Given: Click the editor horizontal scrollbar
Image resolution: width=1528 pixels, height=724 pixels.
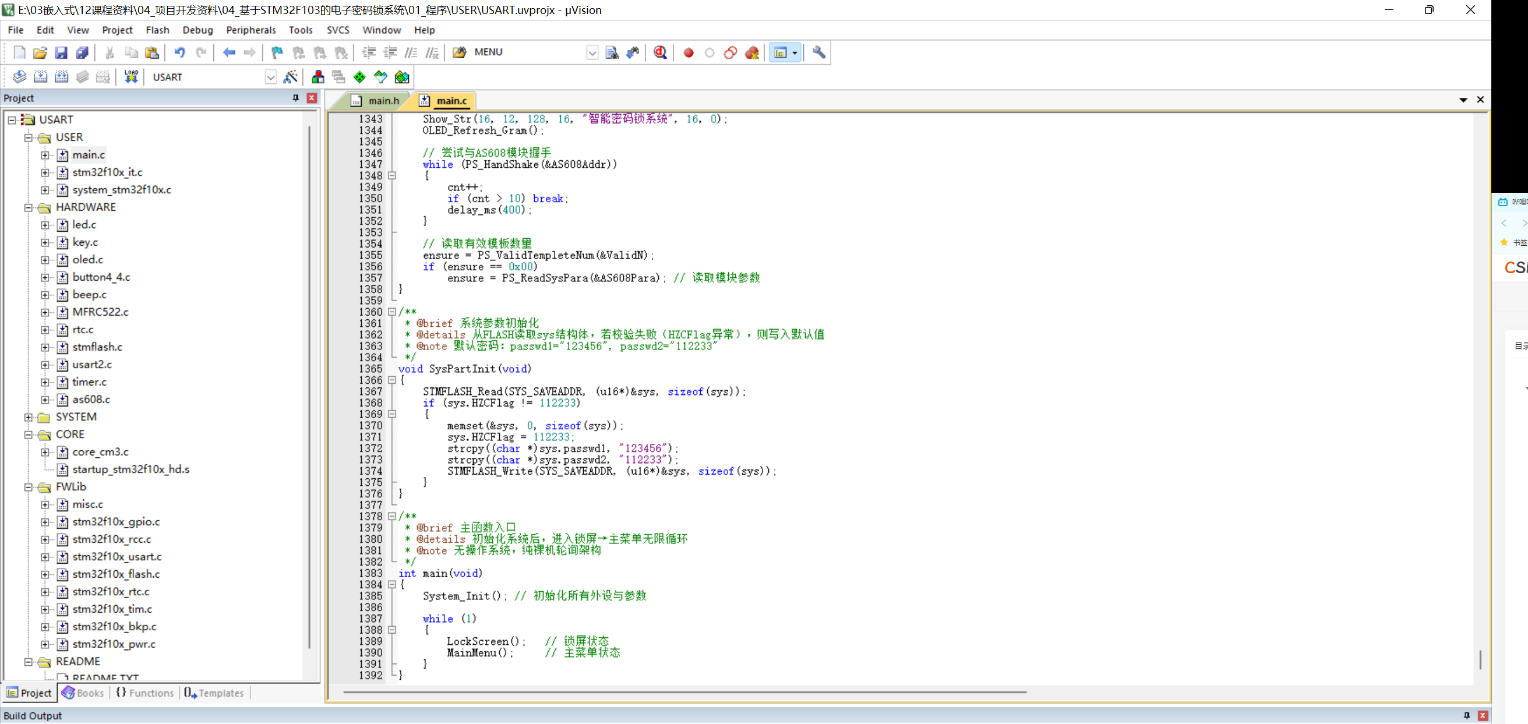Looking at the screenshot, I should click(x=684, y=692).
